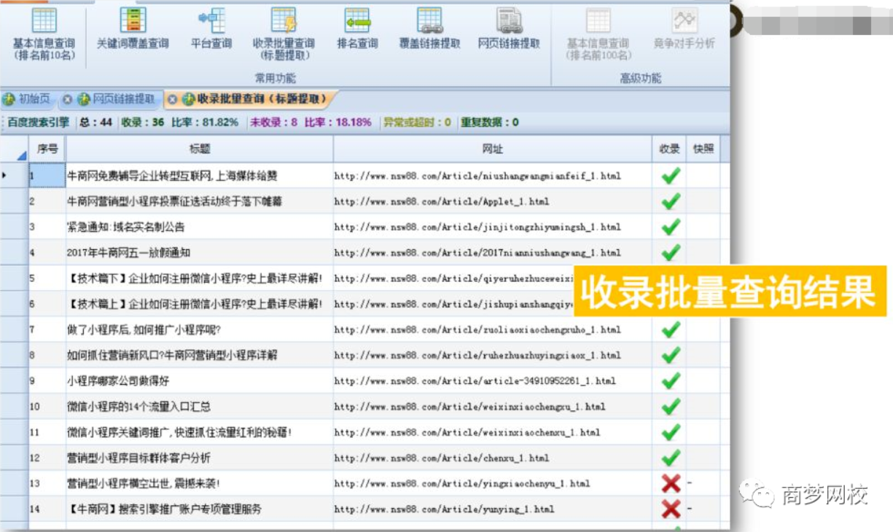Select title 紧急通知:域名实名制公告
The width and height of the screenshot is (893, 532).
(126, 227)
